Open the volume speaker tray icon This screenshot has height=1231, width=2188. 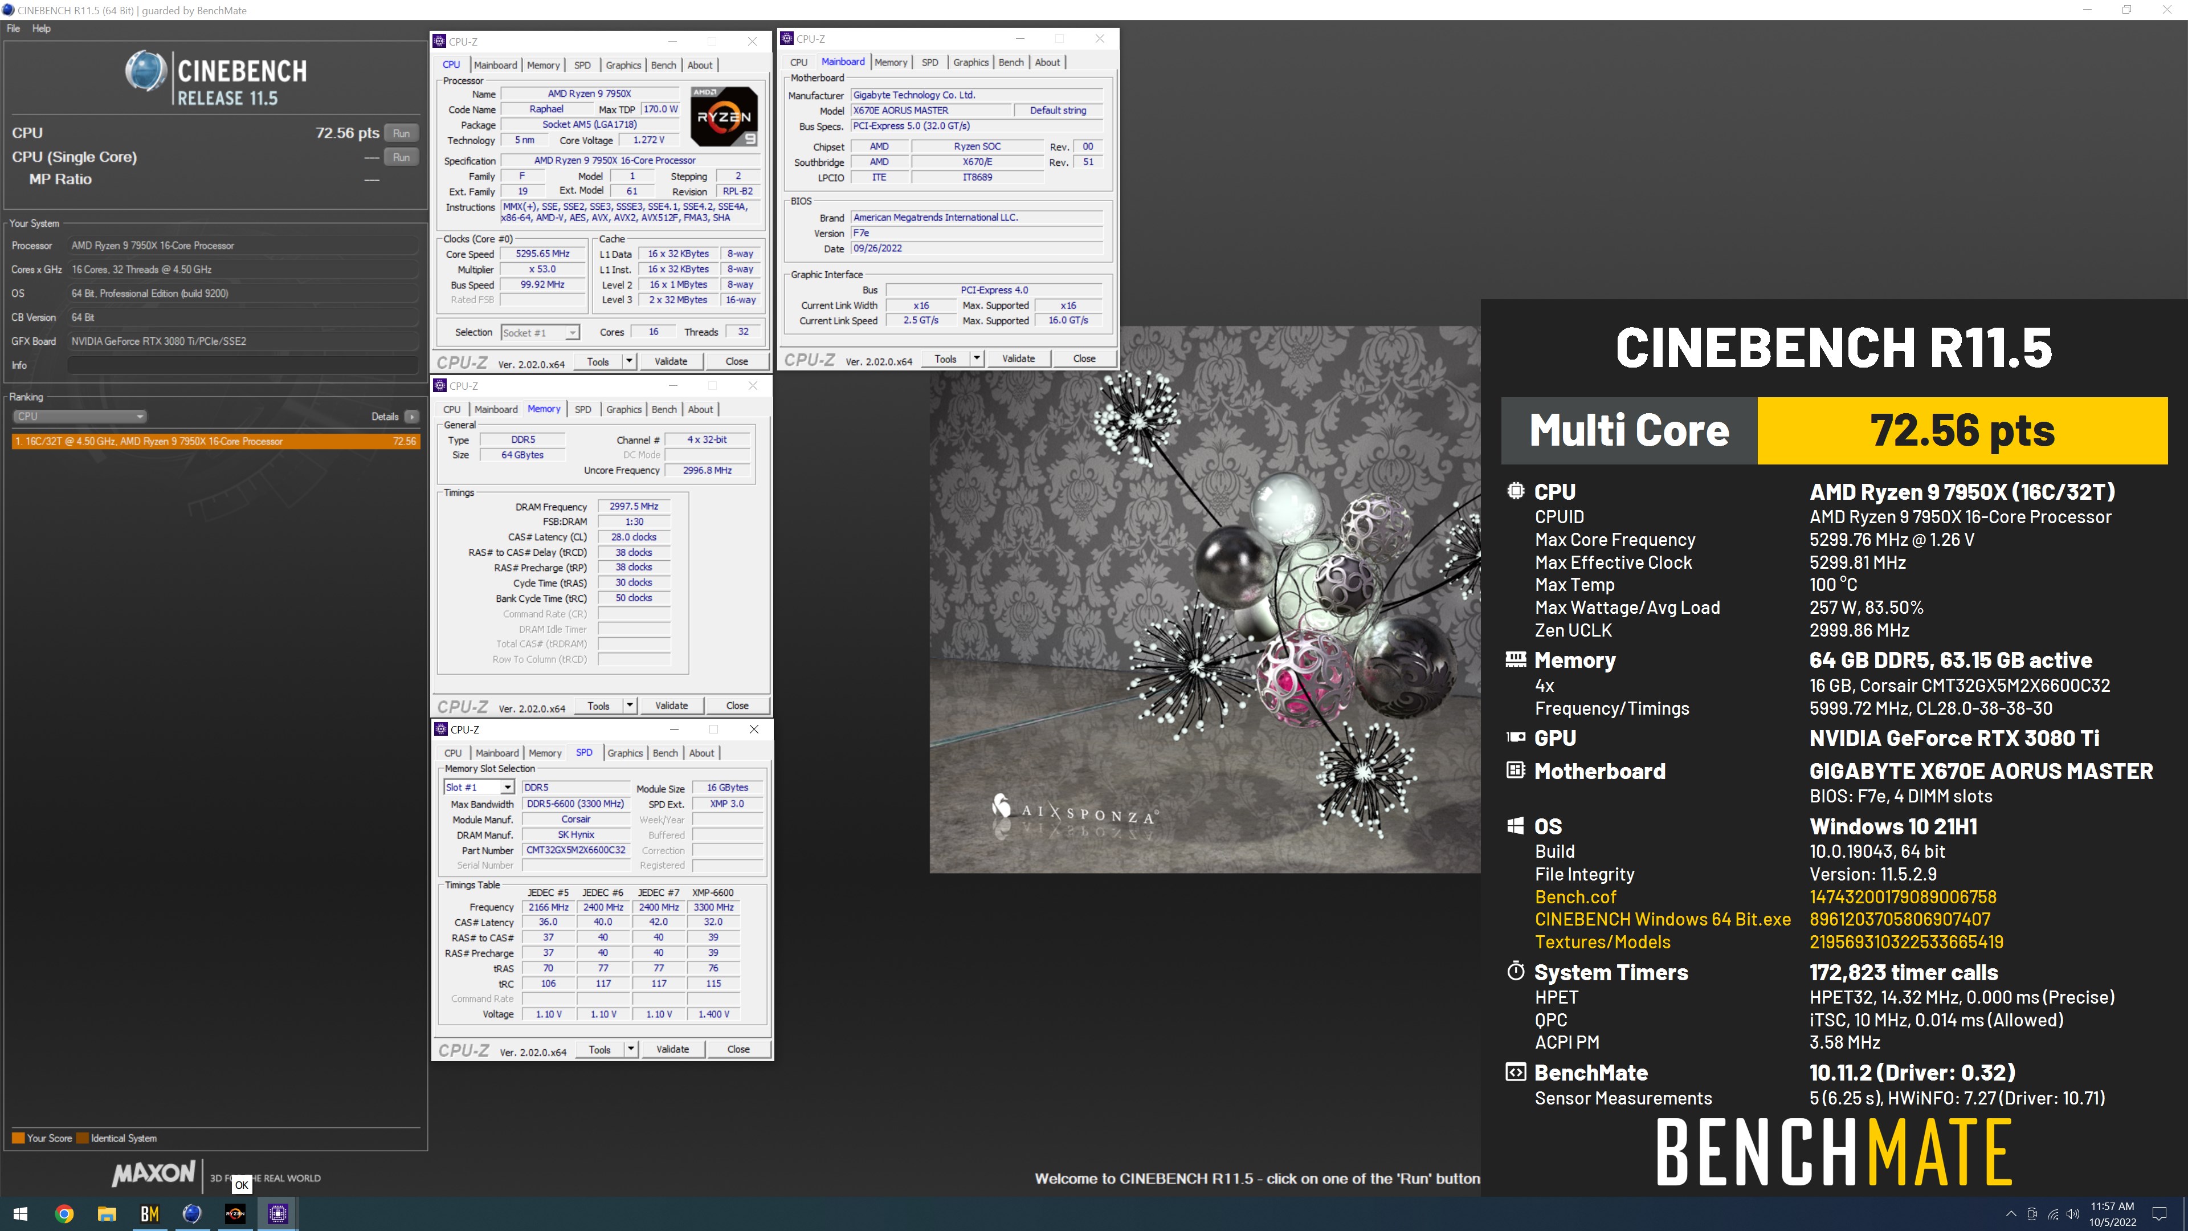coord(2072,1214)
